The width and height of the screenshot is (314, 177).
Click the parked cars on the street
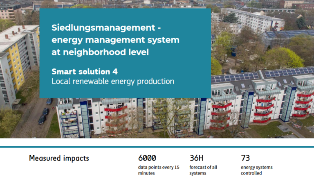[x=45, y=111]
